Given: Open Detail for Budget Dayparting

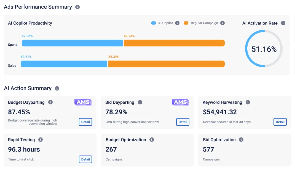Looking at the screenshot, I should 85,122.
